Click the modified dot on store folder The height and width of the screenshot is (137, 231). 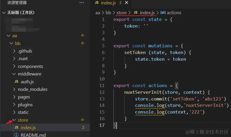click(83, 120)
